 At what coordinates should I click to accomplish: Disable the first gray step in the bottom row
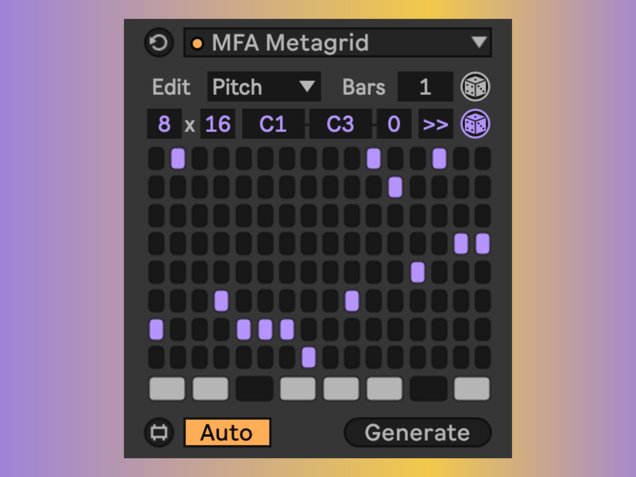tap(167, 388)
